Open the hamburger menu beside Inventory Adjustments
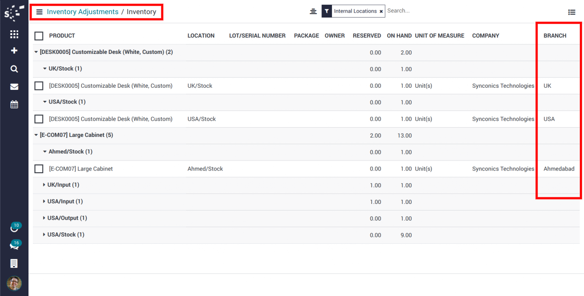This screenshot has height=296, width=584. click(39, 12)
